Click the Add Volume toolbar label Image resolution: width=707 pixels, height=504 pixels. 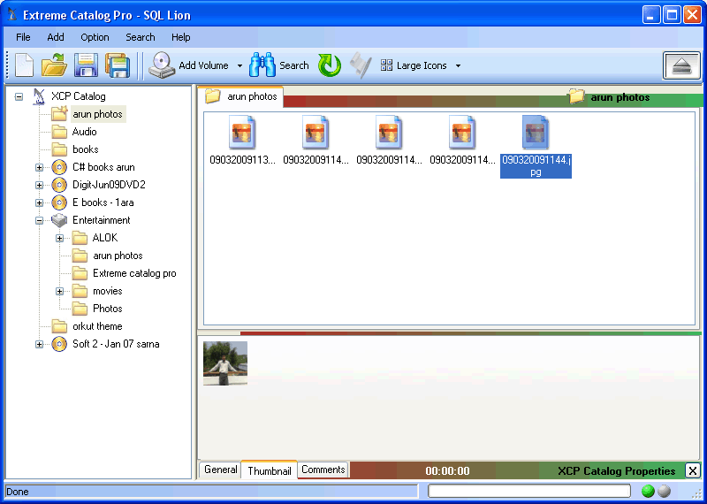pyautogui.click(x=203, y=66)
